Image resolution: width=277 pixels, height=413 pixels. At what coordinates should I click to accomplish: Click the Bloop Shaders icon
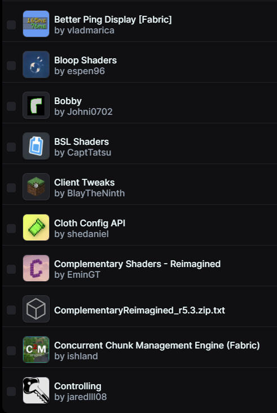click(36, 64)
